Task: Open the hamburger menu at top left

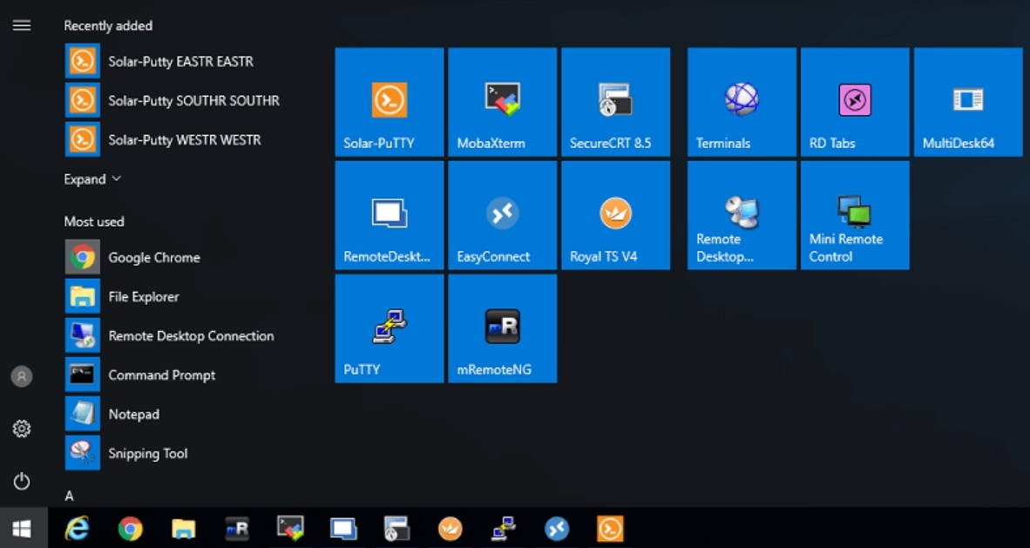Action: tap(22, 25)
